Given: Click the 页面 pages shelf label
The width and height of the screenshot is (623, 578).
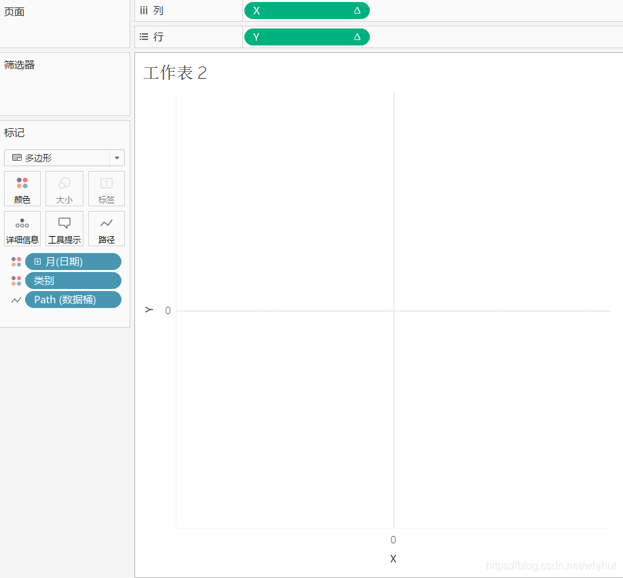Looking at the screenshot, I should [14, 12].
